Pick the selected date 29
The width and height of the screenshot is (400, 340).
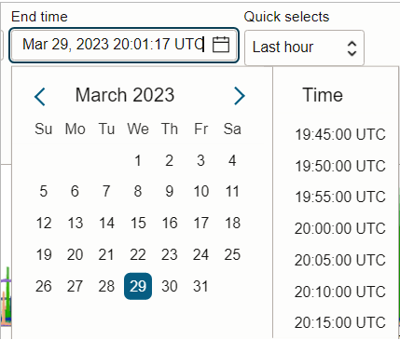[x=138, y=286]
